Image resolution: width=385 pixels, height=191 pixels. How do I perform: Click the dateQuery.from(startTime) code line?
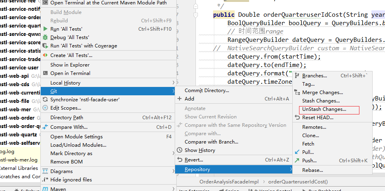tap(274, 57)
